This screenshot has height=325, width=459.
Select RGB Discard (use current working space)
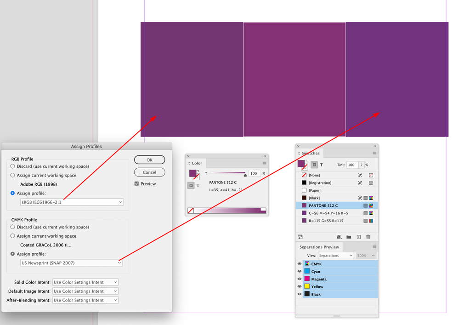click(12, 166)
